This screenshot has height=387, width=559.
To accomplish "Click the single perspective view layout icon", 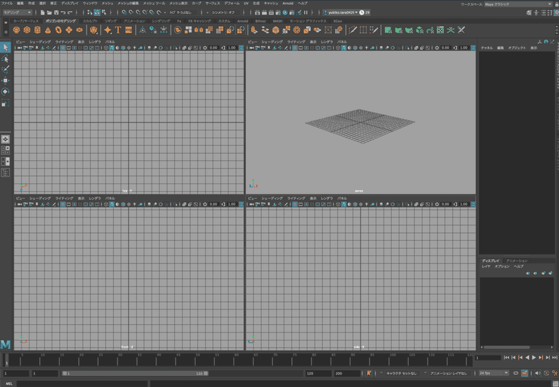I will (x=6, y=139).
